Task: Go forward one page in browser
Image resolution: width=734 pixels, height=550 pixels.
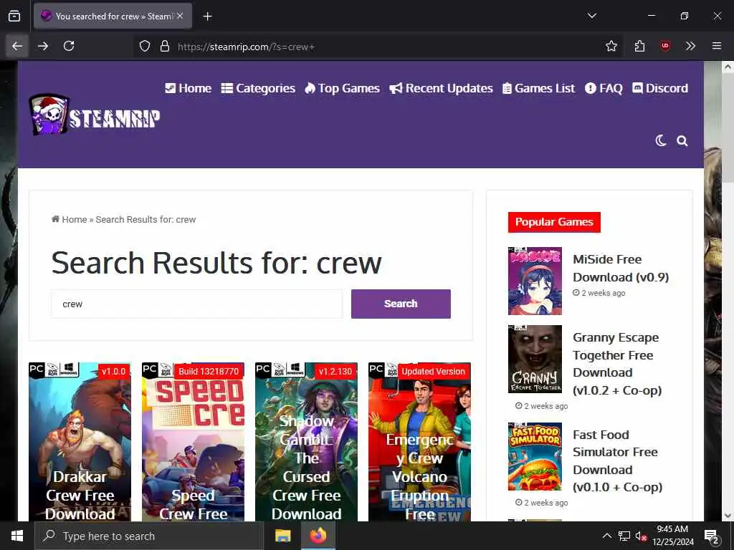Action: click(43, 46)
